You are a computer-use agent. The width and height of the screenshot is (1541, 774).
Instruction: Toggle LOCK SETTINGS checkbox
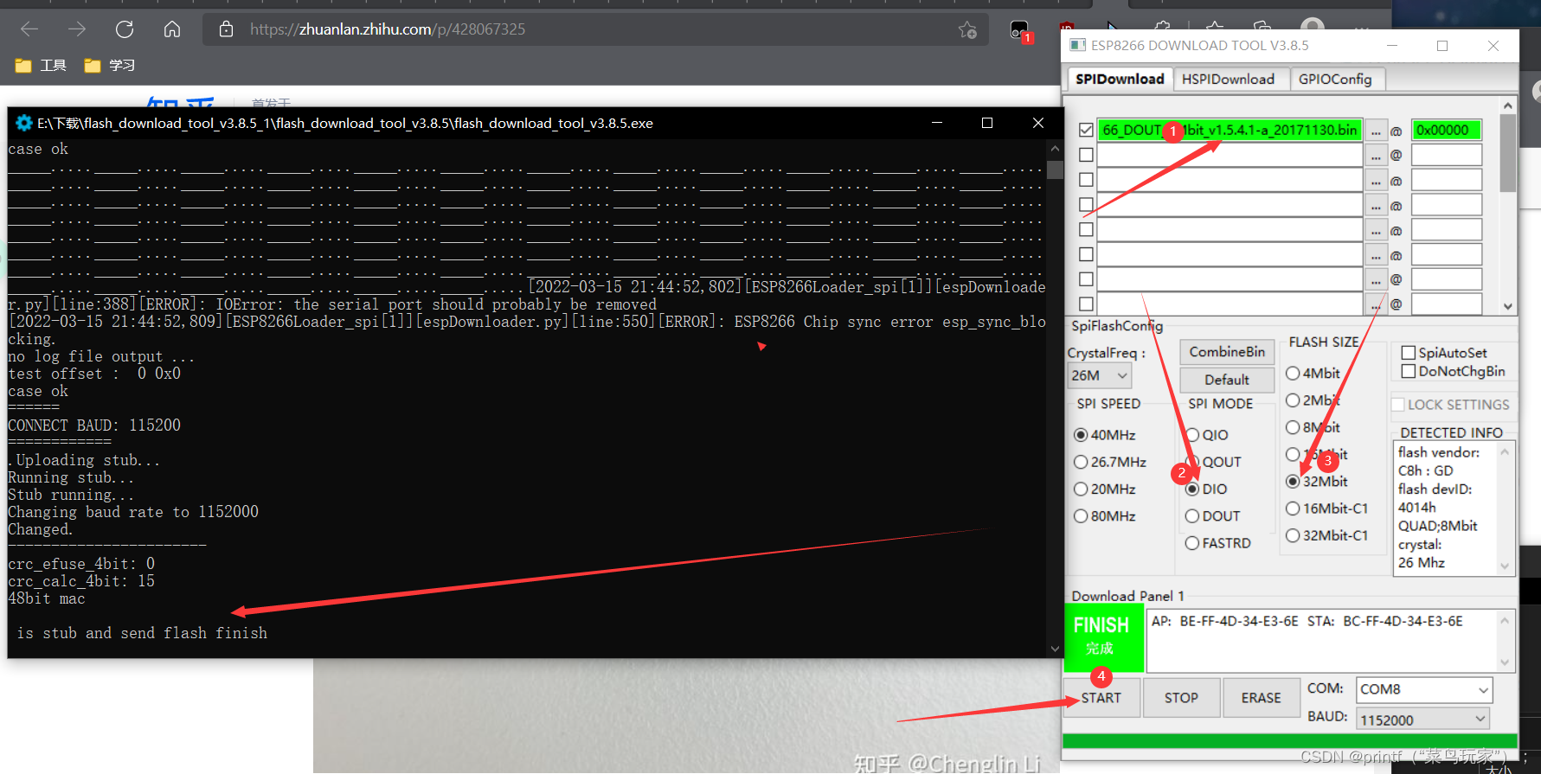[x=1397, y=405]
